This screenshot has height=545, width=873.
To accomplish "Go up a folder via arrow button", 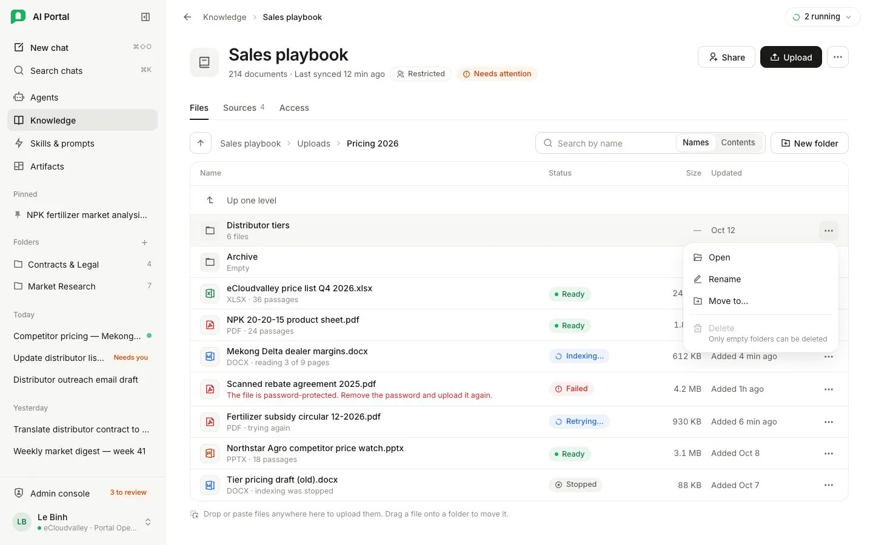I will coord(201,144).
